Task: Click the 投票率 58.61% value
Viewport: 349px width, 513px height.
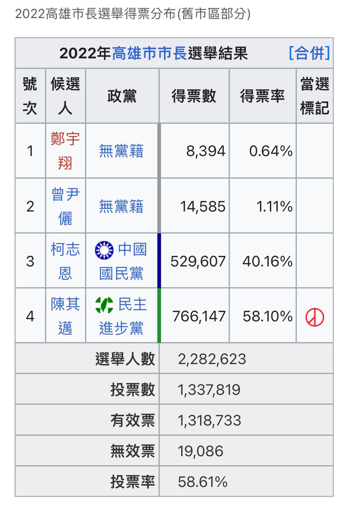Action: [203, 481]
